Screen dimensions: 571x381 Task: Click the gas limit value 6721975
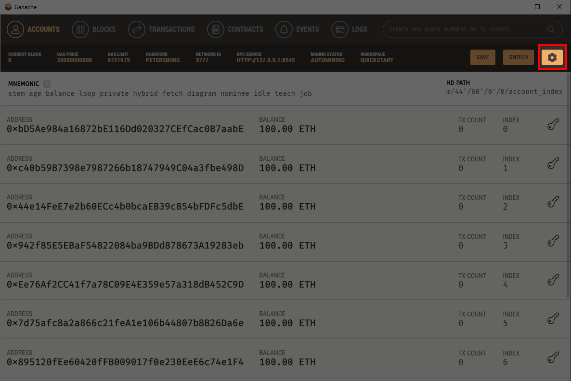119,60
